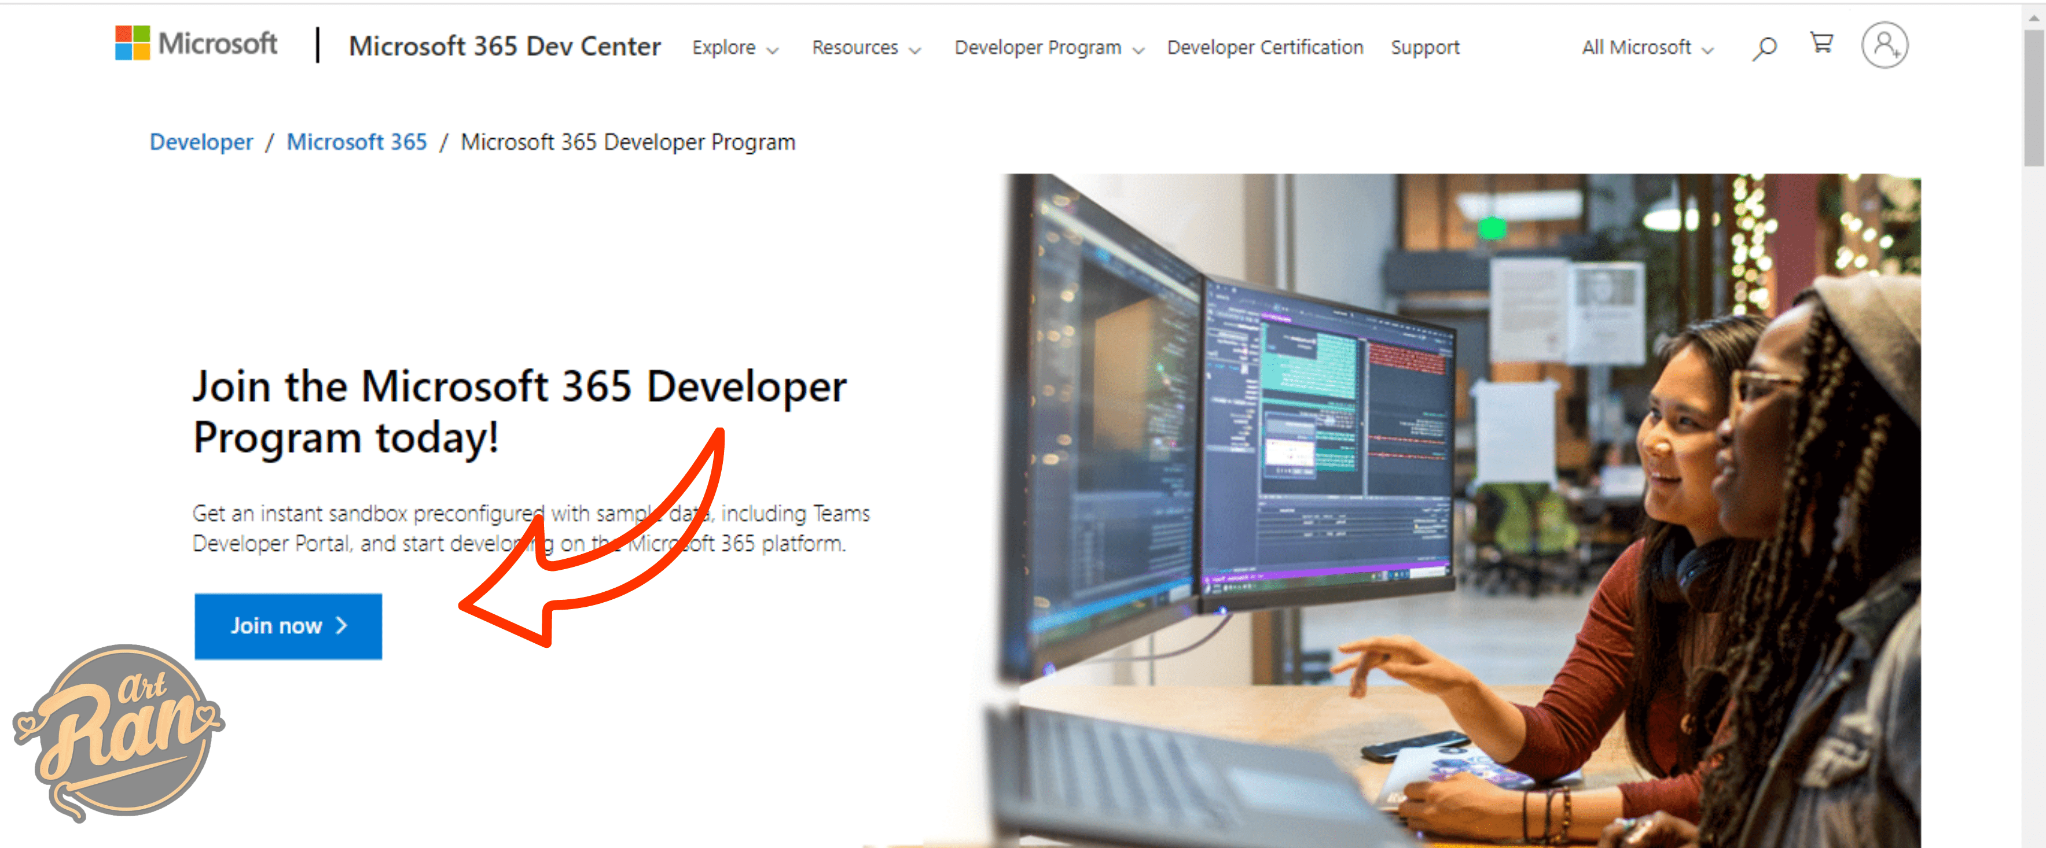Go to the Support nav item
Image resolution: width=2046 pixels, height=848 pixels.
pyautogui.click(x=1425, y=47)
